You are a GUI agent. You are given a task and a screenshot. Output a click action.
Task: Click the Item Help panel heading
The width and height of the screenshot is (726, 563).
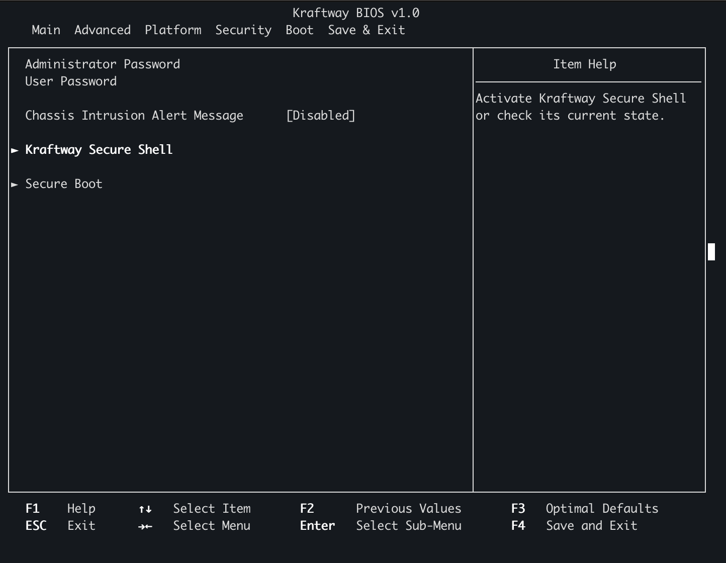click(x=585, y=64)
